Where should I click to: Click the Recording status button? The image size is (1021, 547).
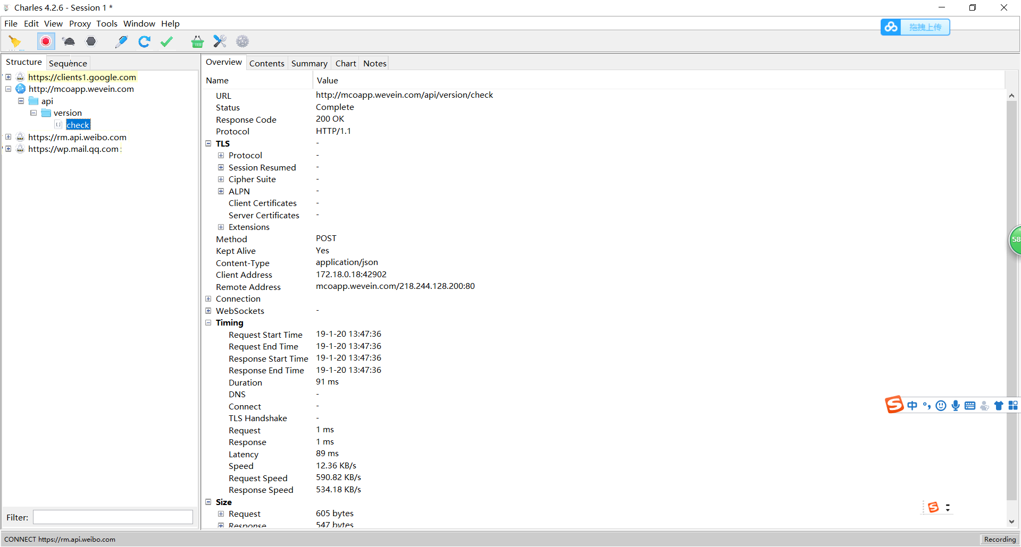[x=1000, y=539]
